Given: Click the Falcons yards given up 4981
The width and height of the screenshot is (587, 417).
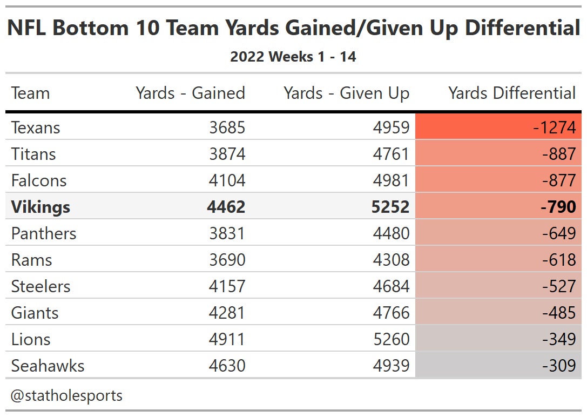Looking at the screenshot, I should pyautogui.click(x=391, y=180).
